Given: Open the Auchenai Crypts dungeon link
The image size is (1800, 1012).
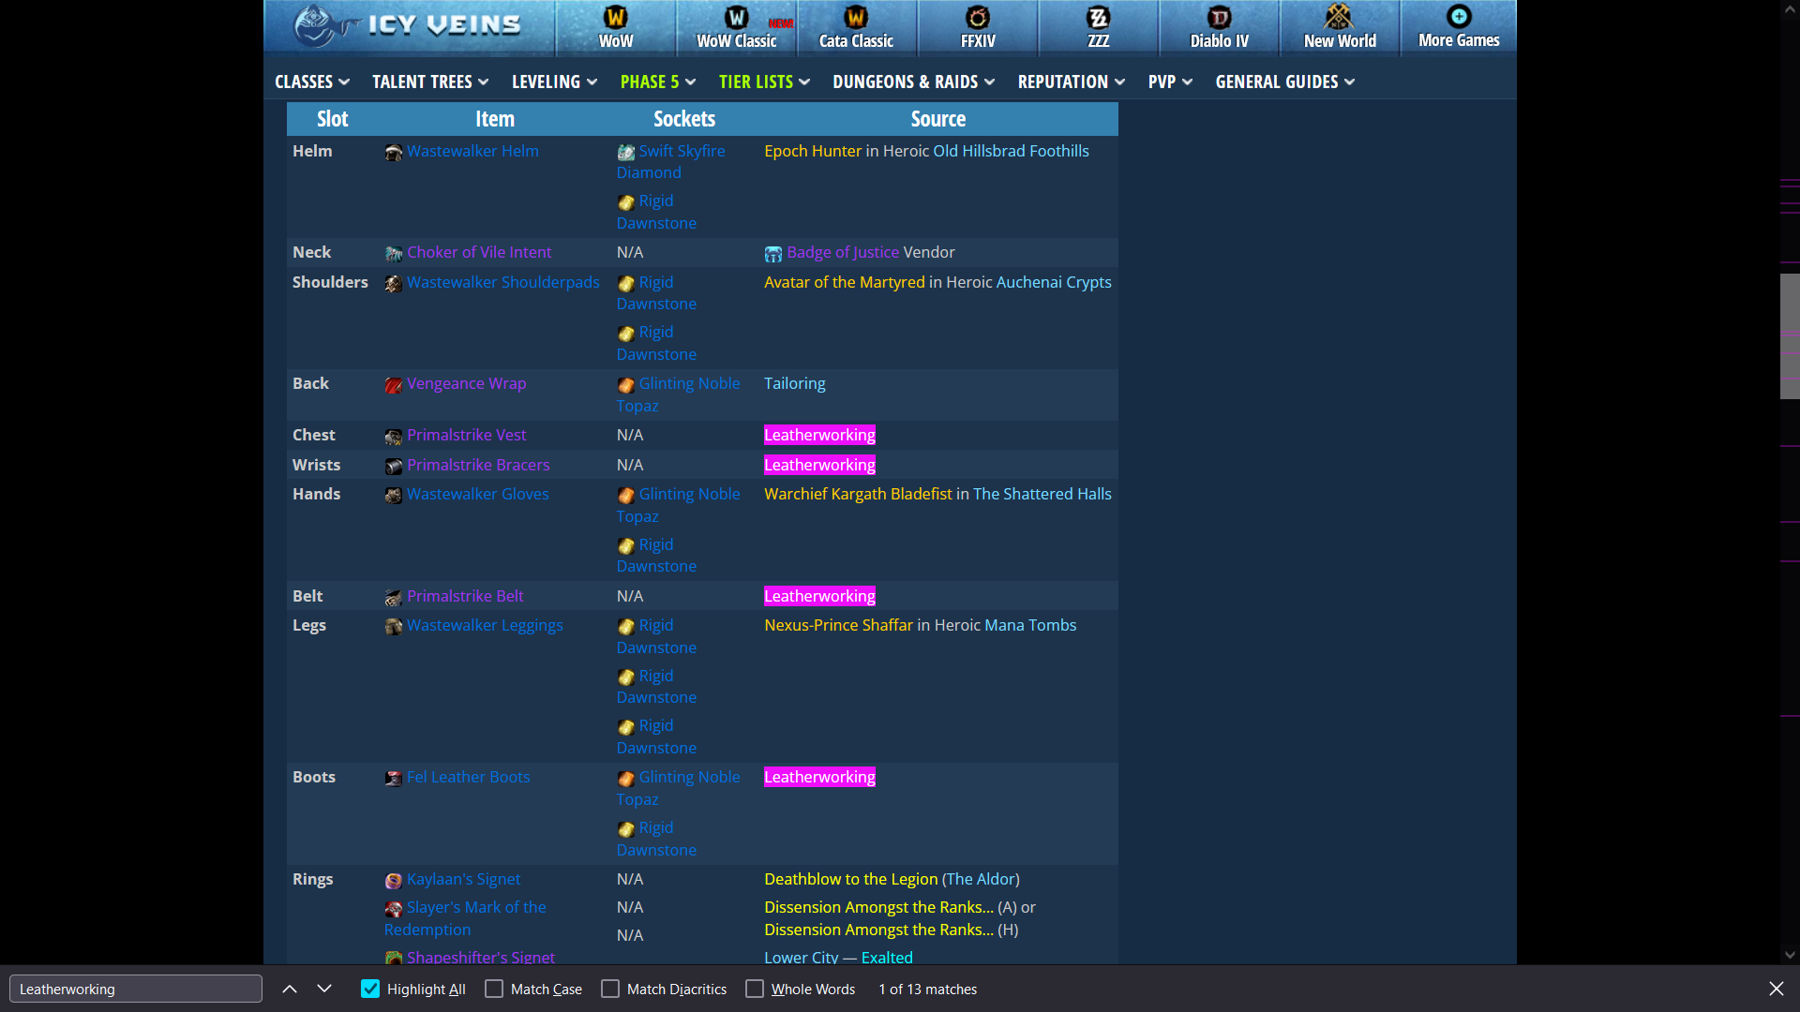Looking at the screenshot, I should (1054, 282).
